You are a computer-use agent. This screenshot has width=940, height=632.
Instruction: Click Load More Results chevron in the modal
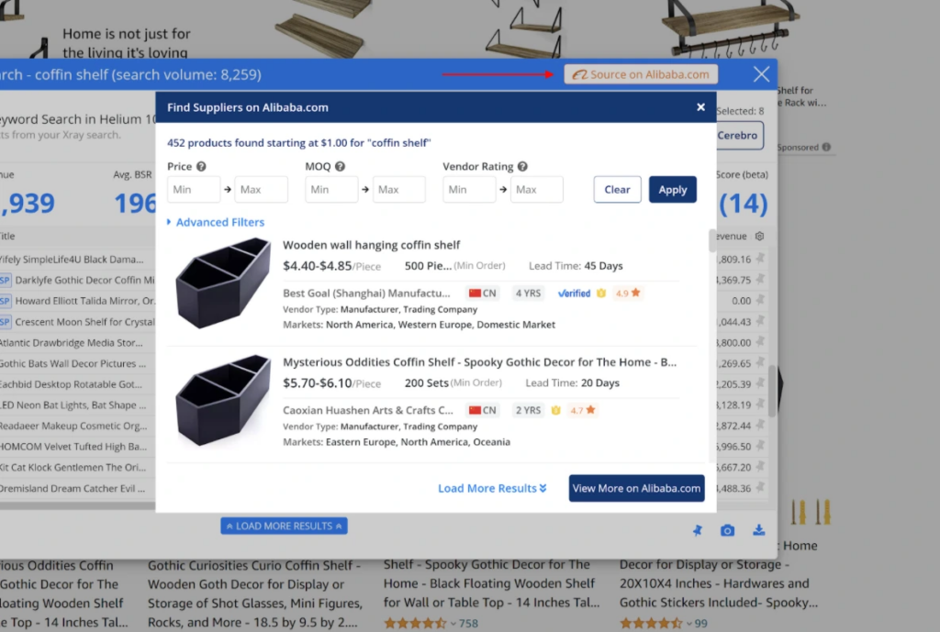(x=492, y=488)
